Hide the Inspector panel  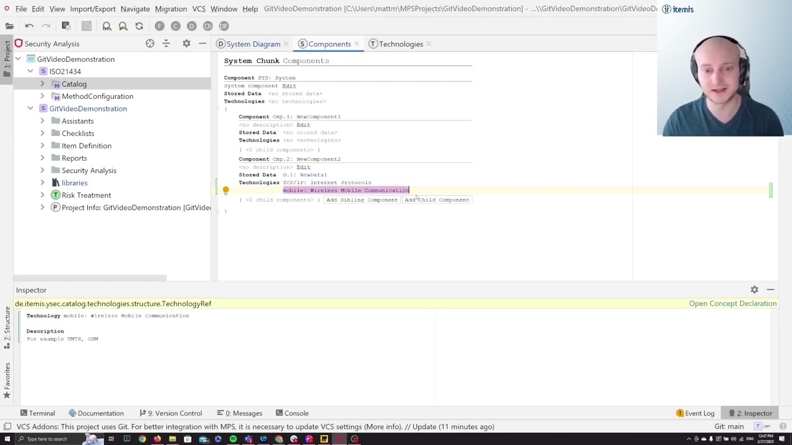770,290
